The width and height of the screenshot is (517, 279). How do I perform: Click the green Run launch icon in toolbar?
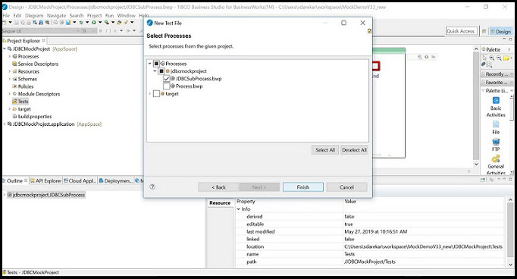(x=94, y=23)
